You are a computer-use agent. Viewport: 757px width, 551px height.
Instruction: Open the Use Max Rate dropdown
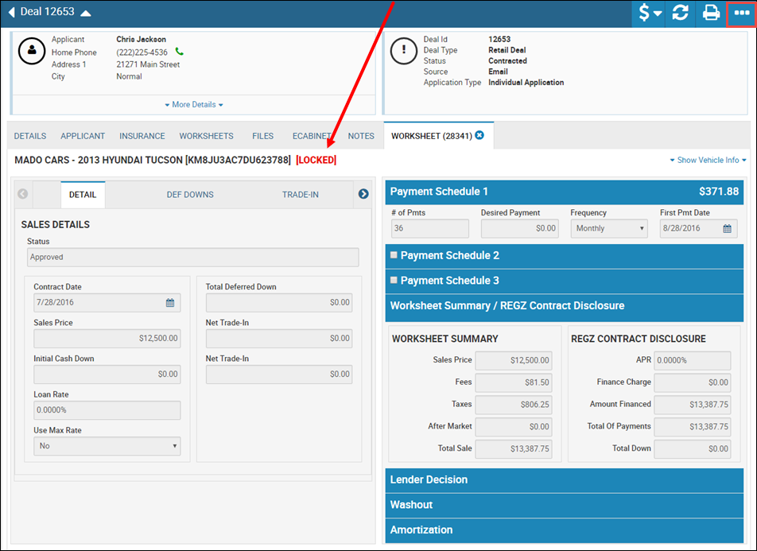pos(107,446)
